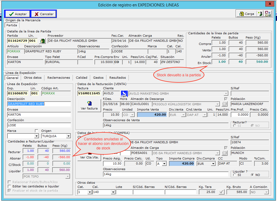The width and height of the screenshot is (277, 202).
Task: Open the Gastos tab
Action: [98, 78]
